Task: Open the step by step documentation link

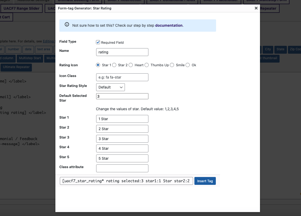Action: point(168,25)
